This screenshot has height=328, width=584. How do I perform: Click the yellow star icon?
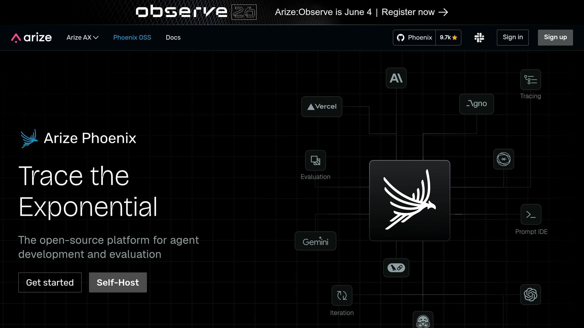(x=455, y=38)
